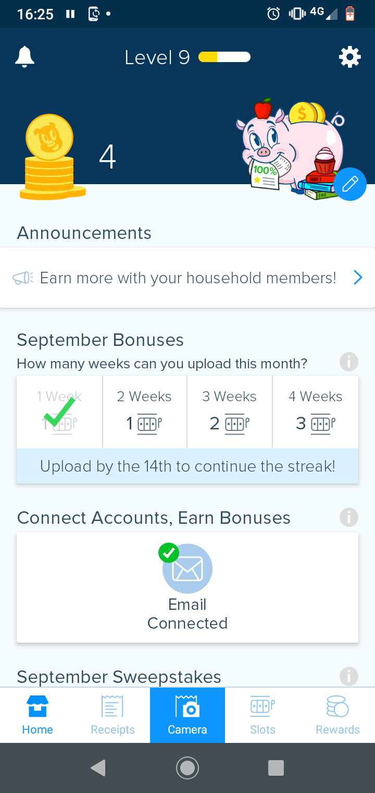Open settings with the gear icon
This screenshot has height=793, width=375.
[349, 57]
